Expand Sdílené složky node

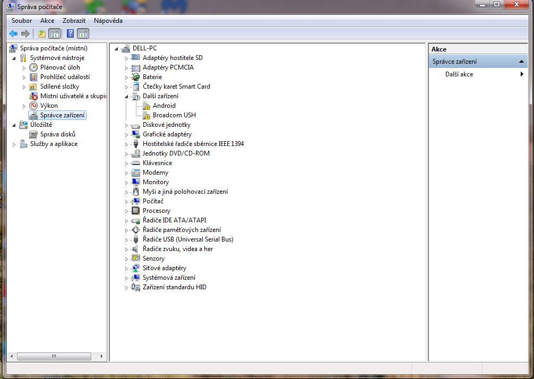coord(24,87)
